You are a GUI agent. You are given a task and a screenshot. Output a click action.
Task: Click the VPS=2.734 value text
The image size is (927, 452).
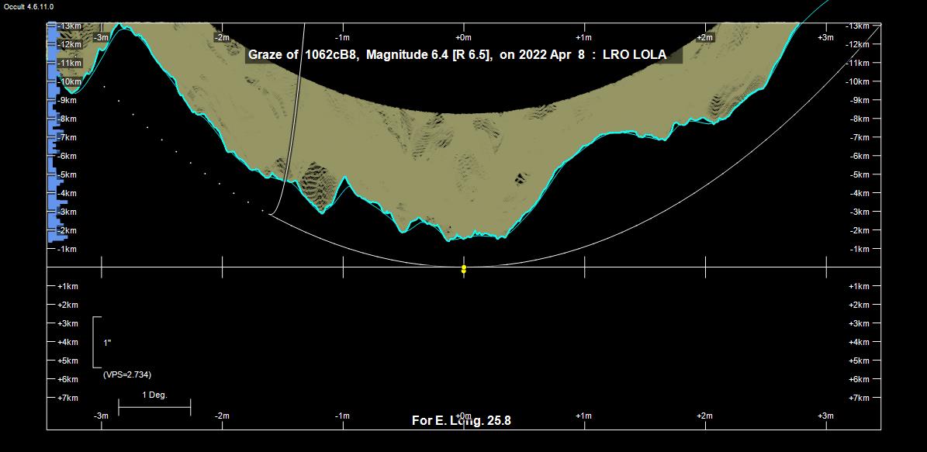click(x=127, y=374)
